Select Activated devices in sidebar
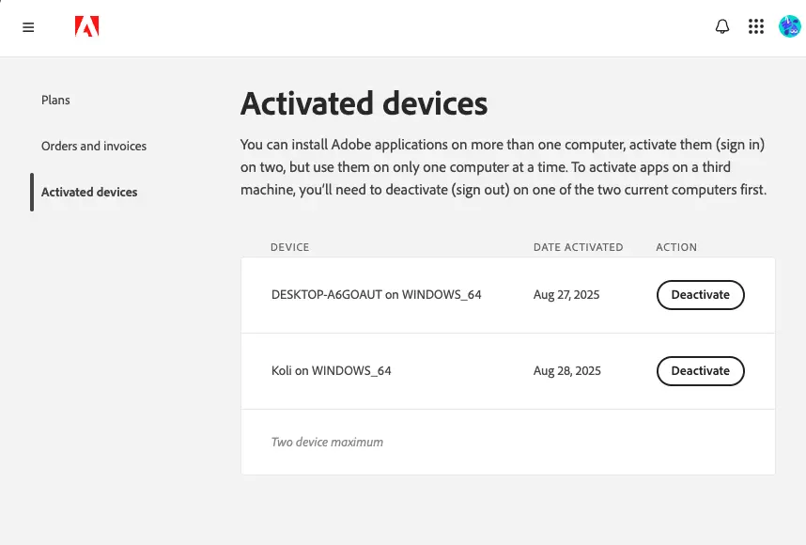This screenshot has width=806, height=545. tap(89, 193)
